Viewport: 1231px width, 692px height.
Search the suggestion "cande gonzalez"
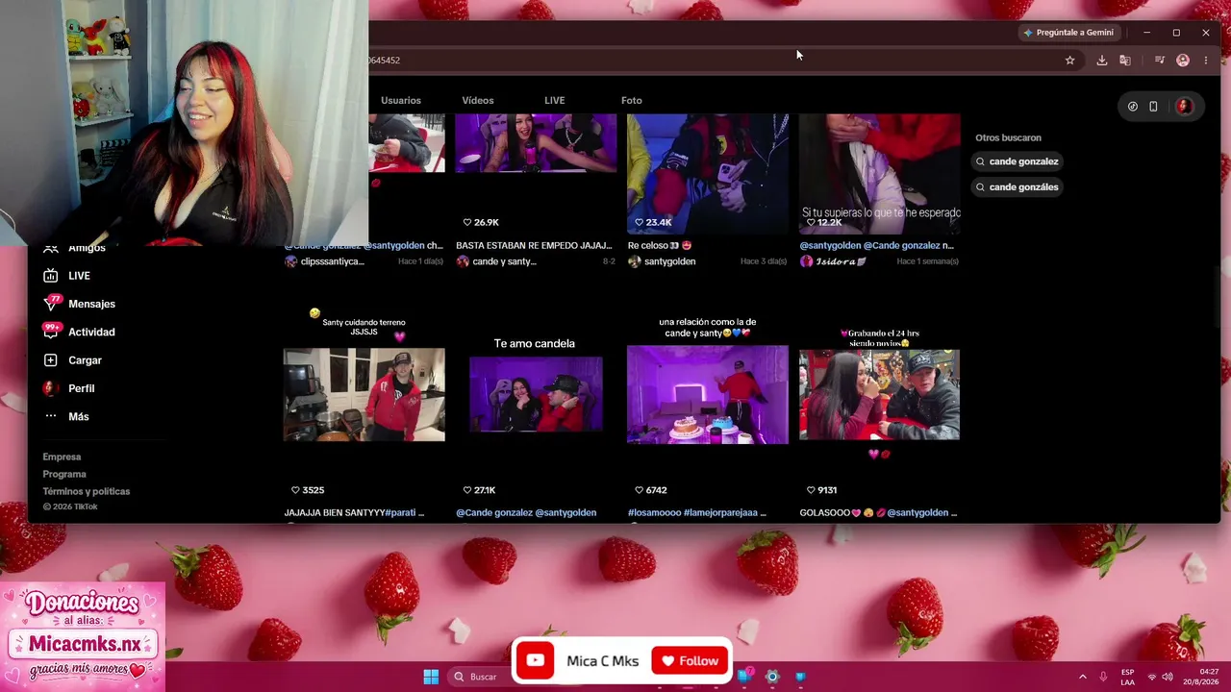(1017, 161)
